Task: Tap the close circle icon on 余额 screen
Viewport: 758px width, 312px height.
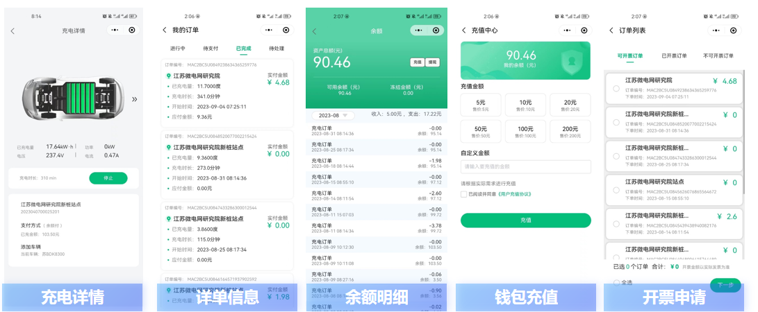Action: point(436,31)
